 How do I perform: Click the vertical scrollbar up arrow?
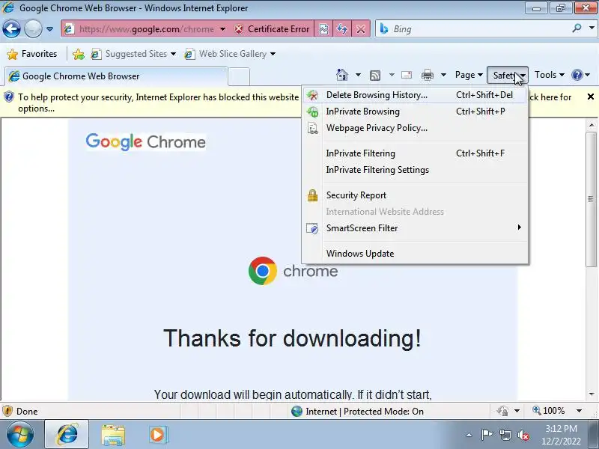coord(592,125)
